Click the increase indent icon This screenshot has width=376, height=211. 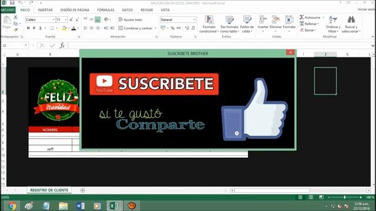coord(112,28)
